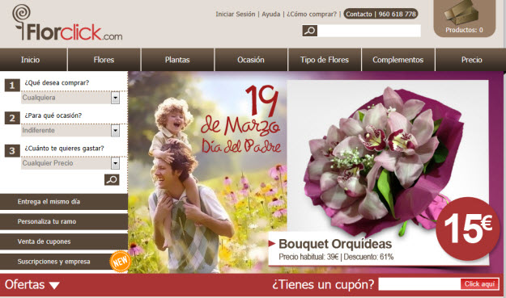Open the Cualquier Precio dropdown

point(70,163)
